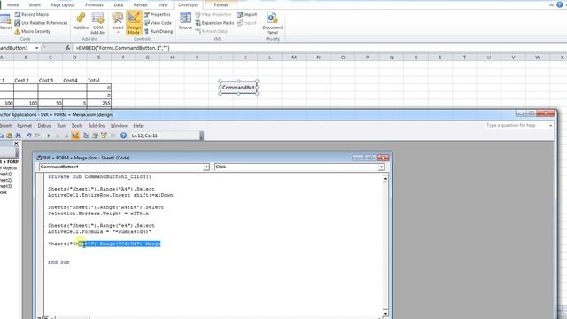Click the Private Sub CommandButton1_Click line
The image size is (567, 319).
[x=100, y=177]
